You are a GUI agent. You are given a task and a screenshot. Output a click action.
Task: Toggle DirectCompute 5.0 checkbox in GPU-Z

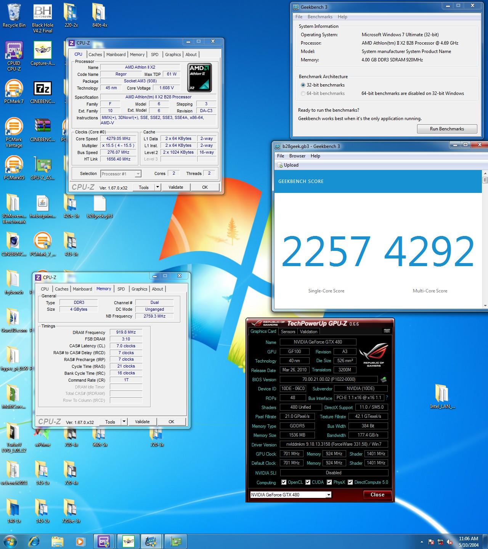point(350,482)
